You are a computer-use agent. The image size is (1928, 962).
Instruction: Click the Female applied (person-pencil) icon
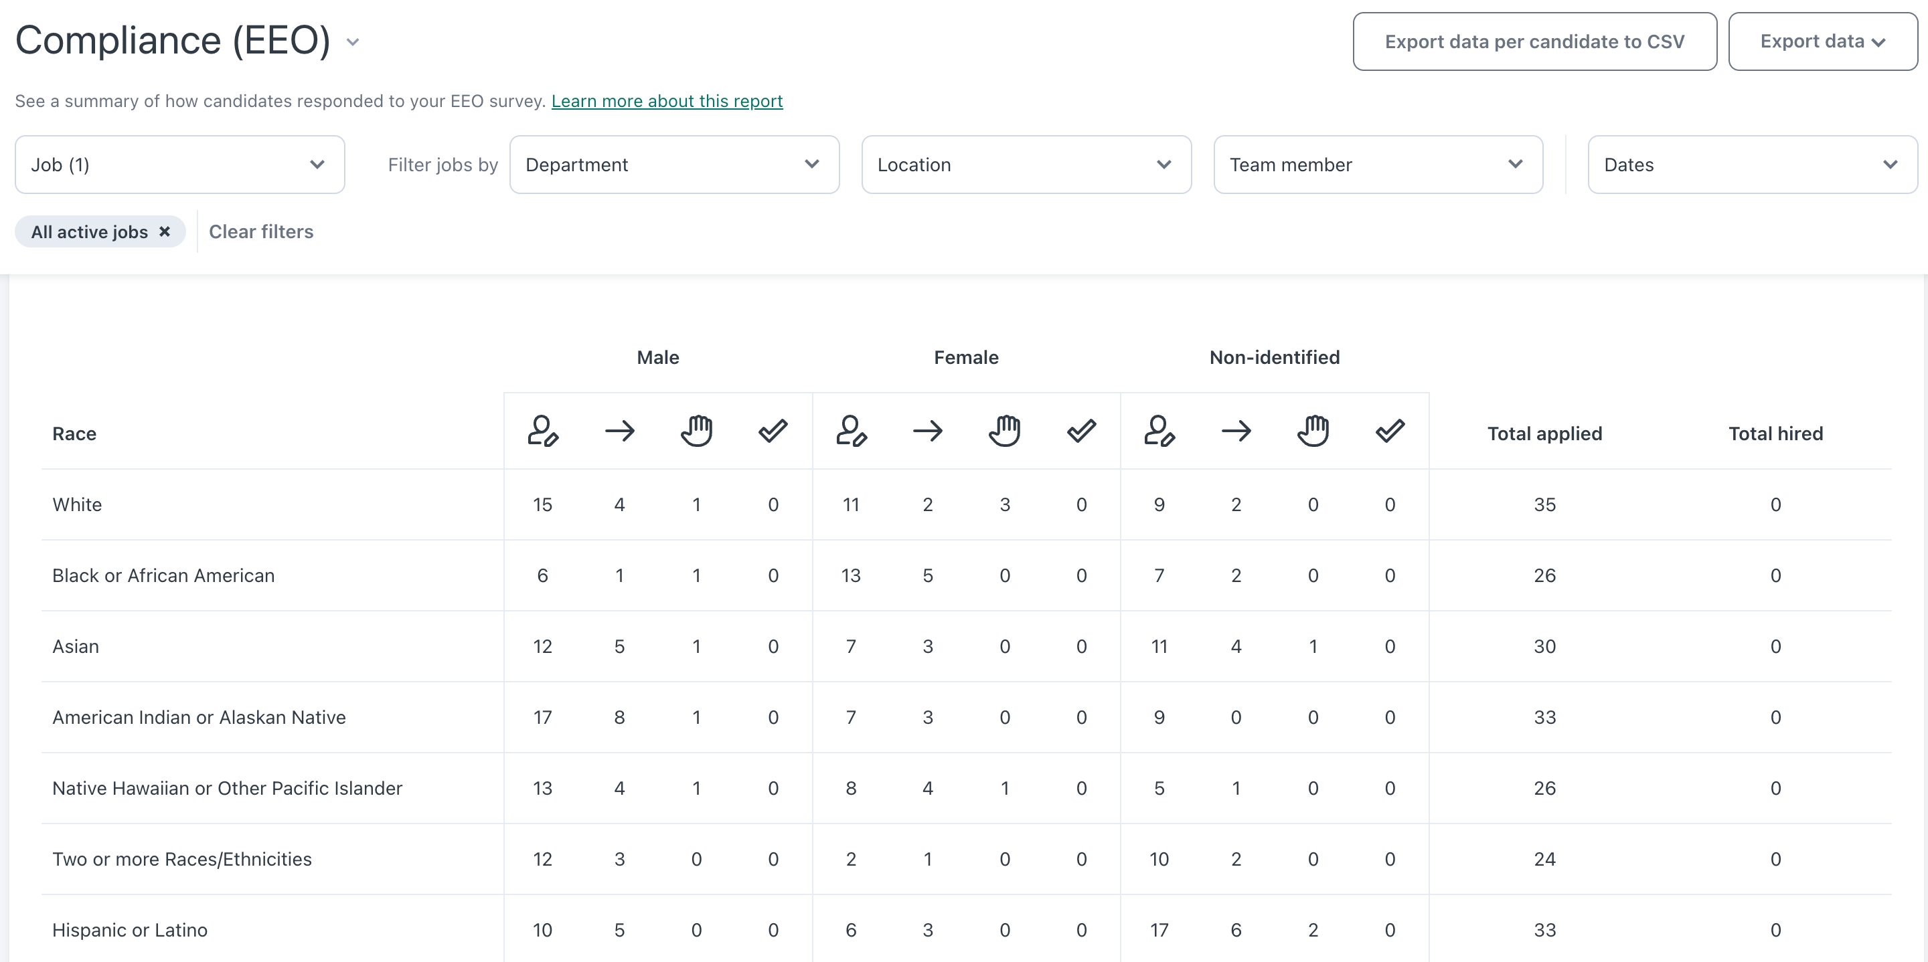pos(851,431)
